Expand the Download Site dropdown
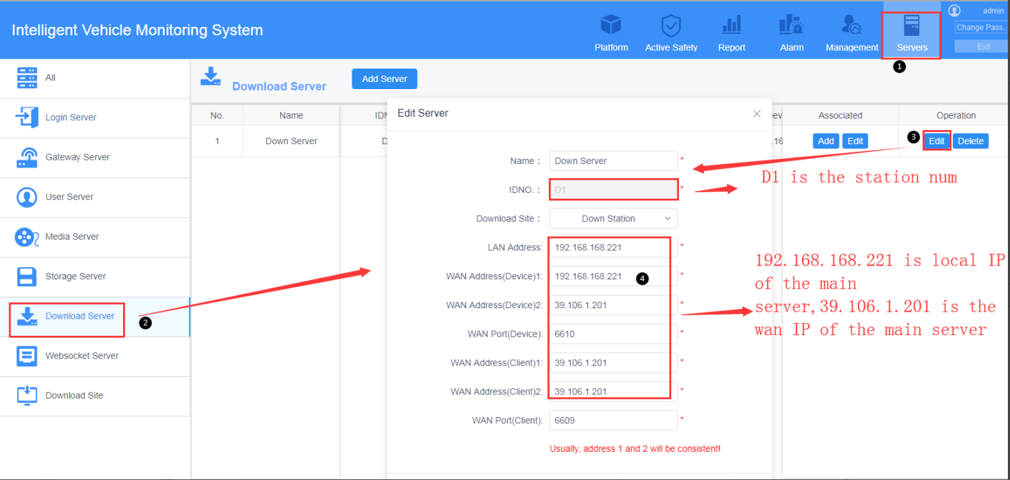Image resolution: width=1010 pixels, height=480 pixels. point(613,218)
